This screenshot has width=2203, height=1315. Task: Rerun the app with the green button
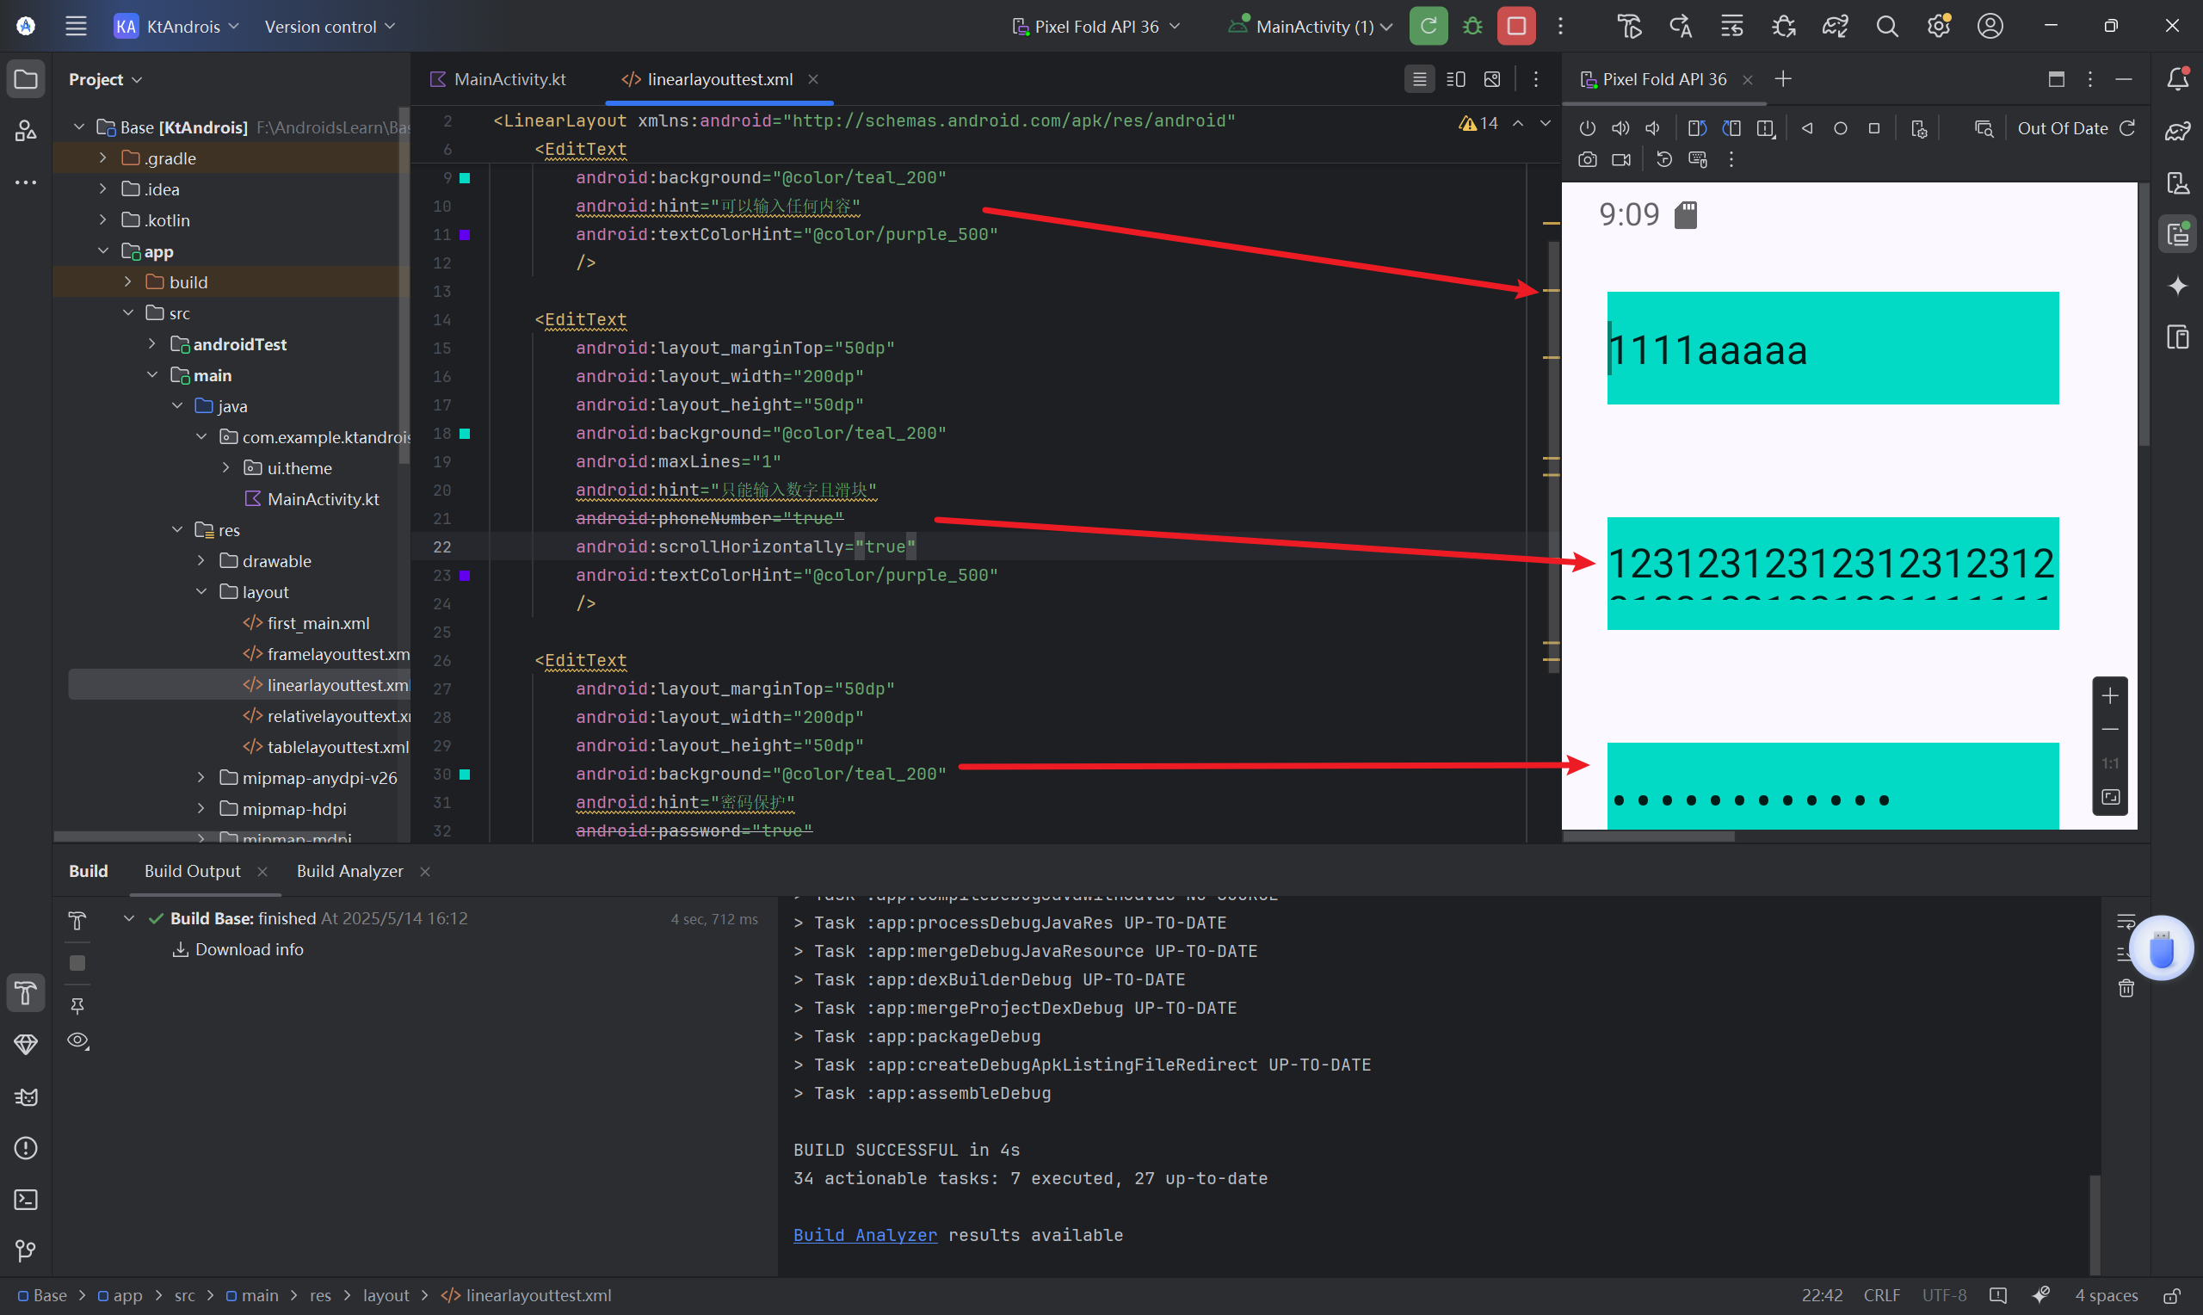tap(1428, 27)
